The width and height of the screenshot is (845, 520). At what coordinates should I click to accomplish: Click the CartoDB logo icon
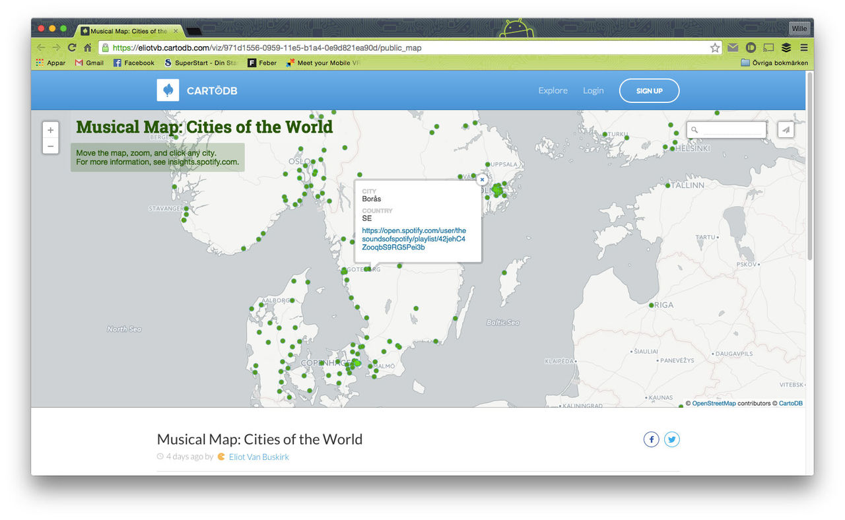168,90
